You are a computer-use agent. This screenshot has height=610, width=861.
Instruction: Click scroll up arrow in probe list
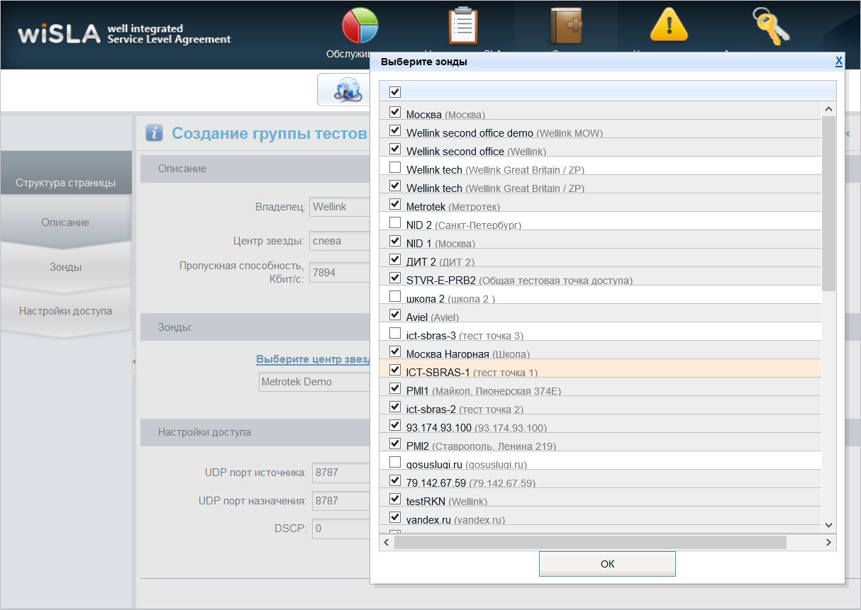pos(828,109)
